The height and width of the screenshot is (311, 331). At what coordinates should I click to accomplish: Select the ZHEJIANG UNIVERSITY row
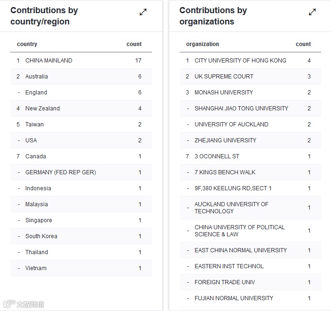tap(226, 140)
